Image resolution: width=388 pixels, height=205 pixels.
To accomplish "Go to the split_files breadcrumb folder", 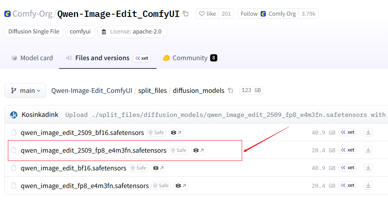I will pos(153,90).
